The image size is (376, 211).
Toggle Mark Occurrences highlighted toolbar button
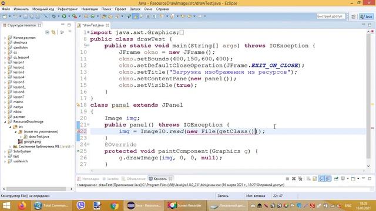click(x=135, y=16)
